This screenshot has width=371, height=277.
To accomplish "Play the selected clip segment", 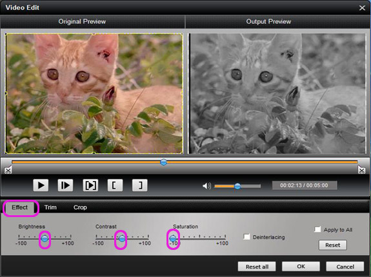I will pos(90,185).
